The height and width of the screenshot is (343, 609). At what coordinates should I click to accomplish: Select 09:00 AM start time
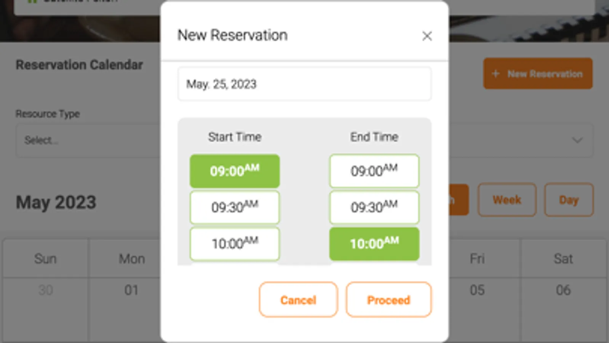[x=235, y=171]
